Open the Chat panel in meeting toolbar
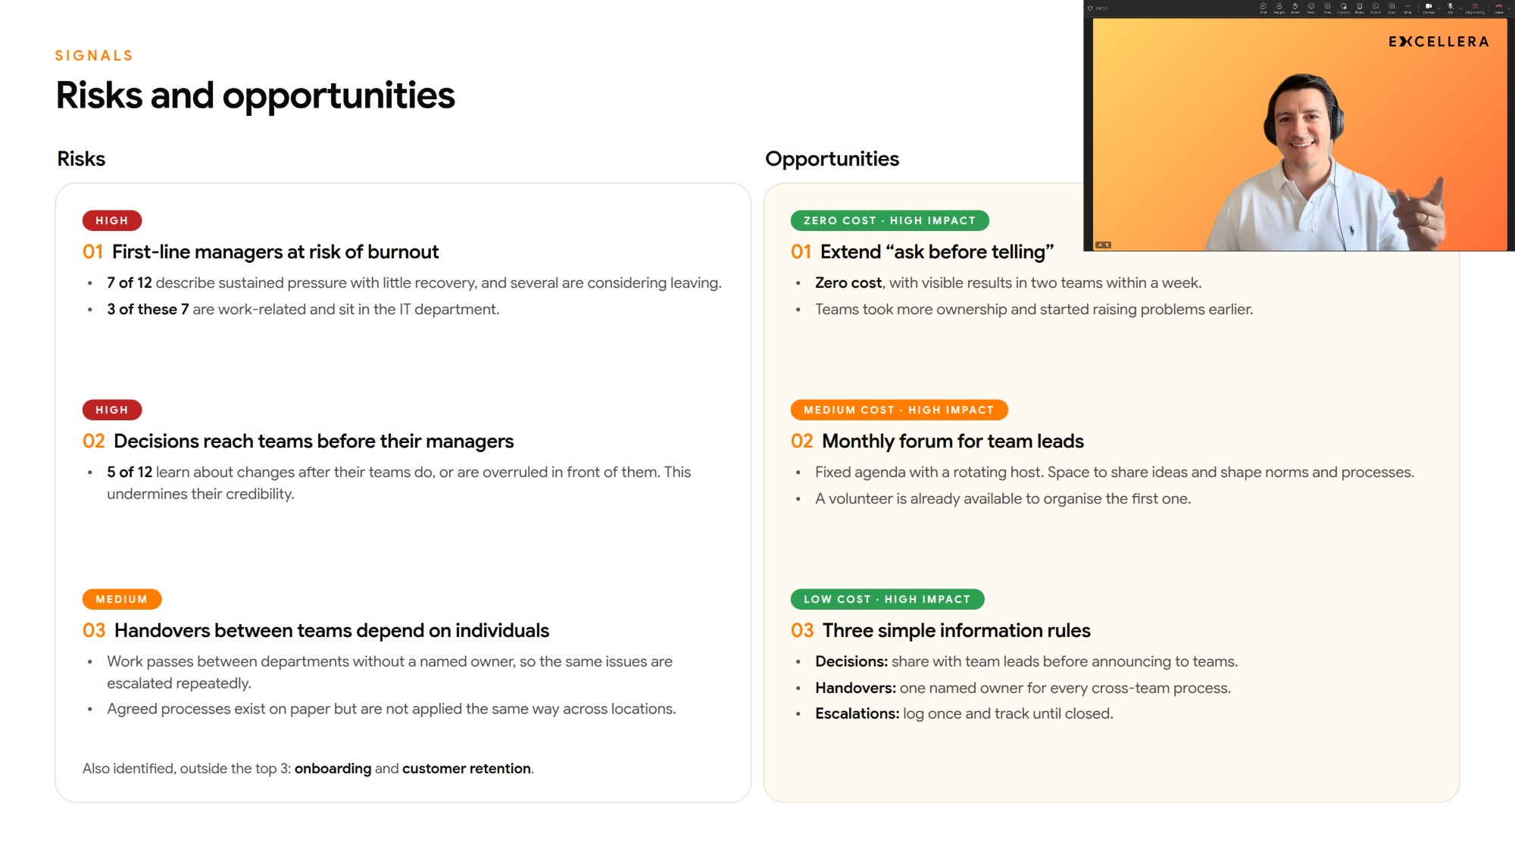The image size is (1515, 852). point(1264,8)
